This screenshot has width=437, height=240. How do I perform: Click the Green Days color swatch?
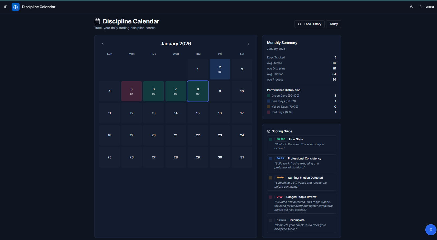269,96
